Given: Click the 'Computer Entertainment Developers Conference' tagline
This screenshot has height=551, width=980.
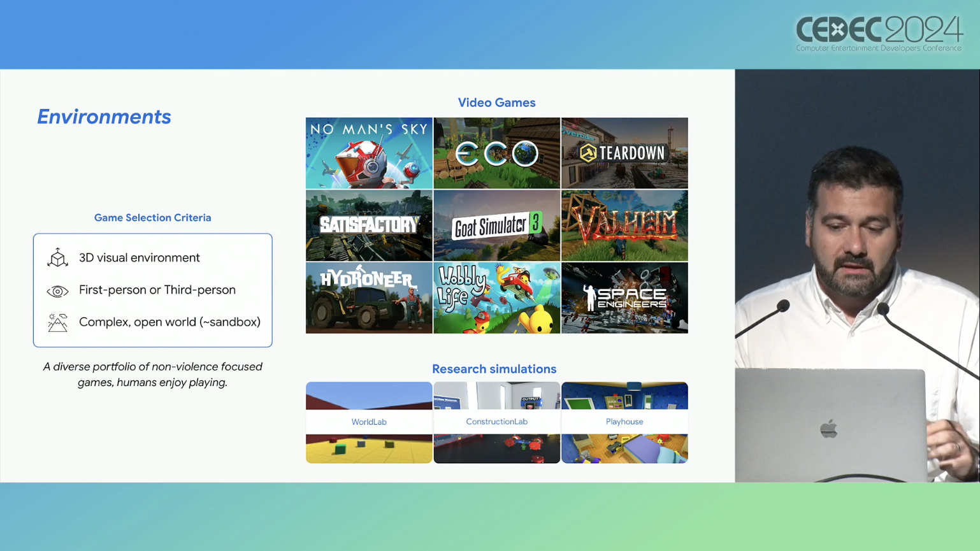Looking at the screenshot, I should pos(879,48).
